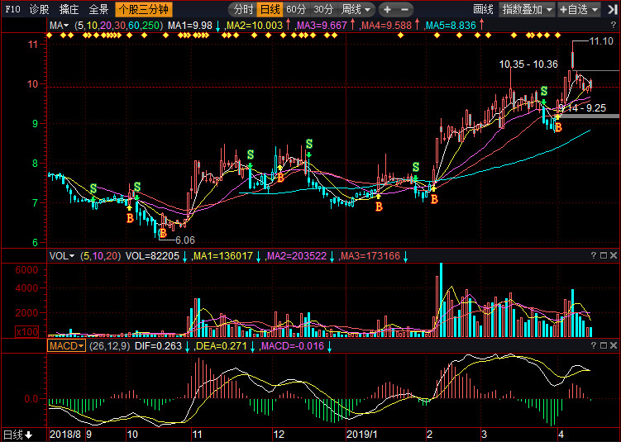
Task: Click the zoom out minus button
Action: (406, 10)
